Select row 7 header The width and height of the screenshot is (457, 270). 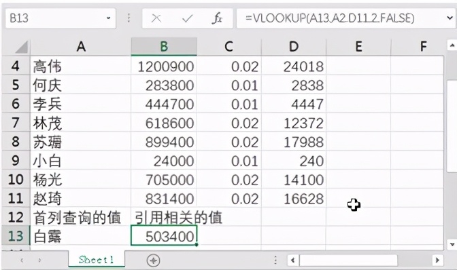(x=16, y=123)
